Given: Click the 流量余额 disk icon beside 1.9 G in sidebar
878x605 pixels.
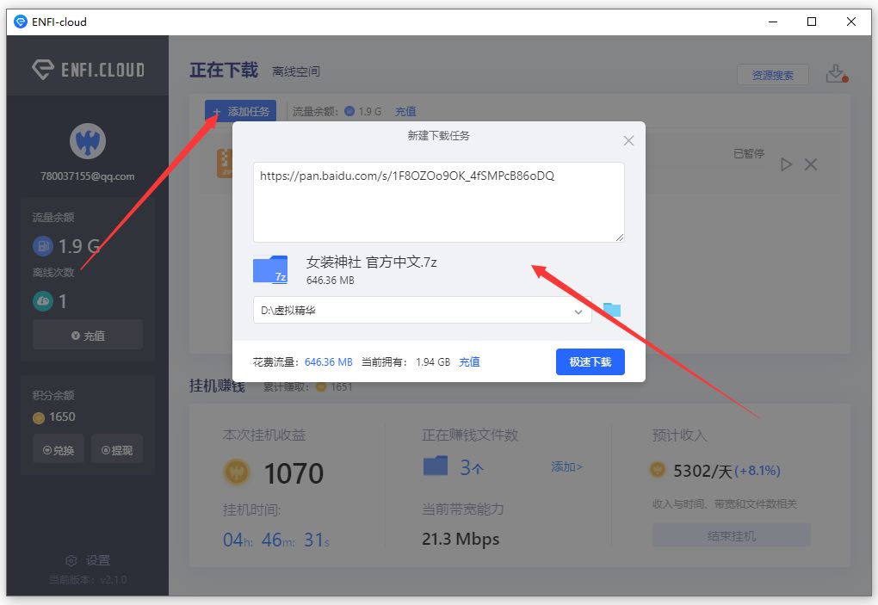Looking at the screenshot, I should tap(43, 245).
